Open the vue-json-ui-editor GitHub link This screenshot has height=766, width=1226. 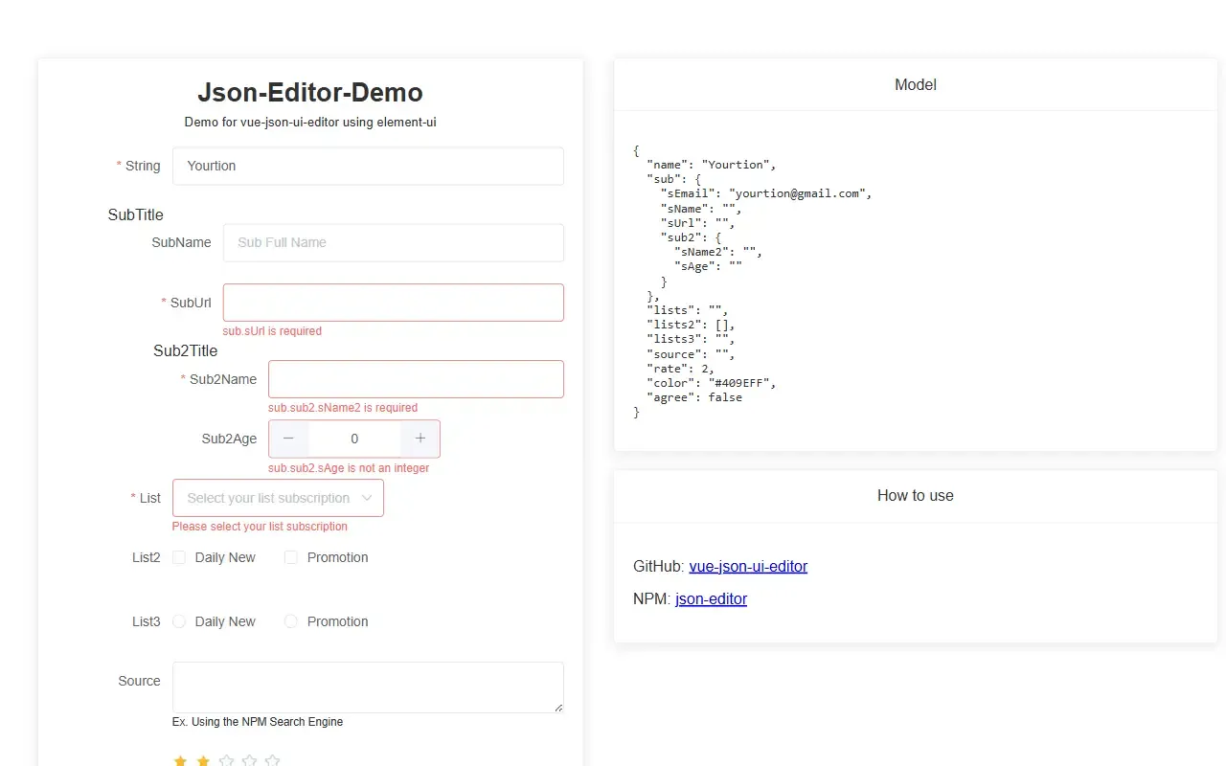click(748, 566)
